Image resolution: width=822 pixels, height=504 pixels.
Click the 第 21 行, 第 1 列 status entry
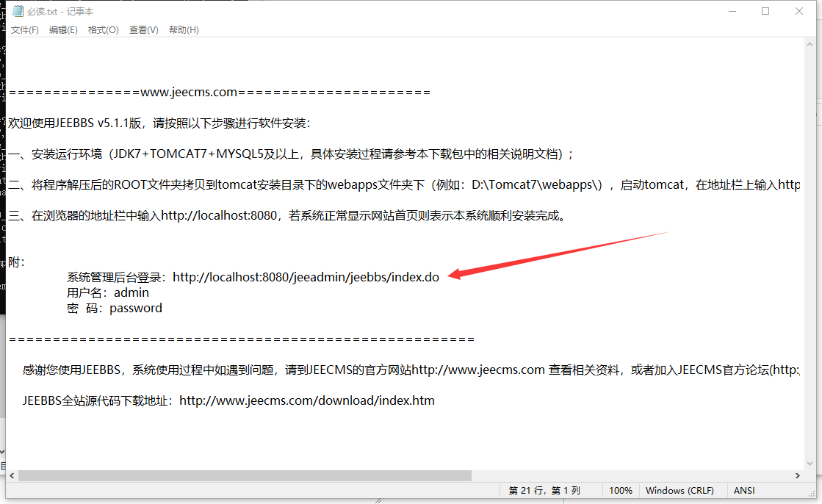[x=544, y=490]
